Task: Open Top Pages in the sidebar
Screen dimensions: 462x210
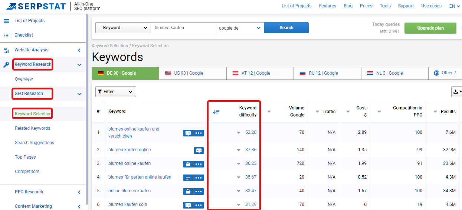Action: (25, 157)
